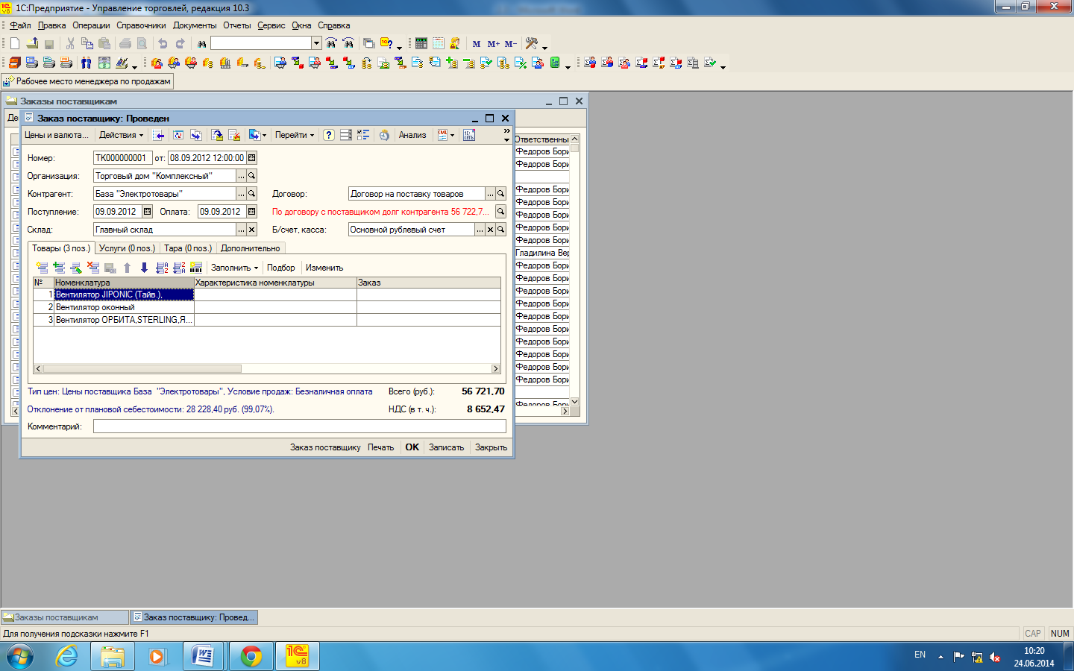Click the M+ memory button
1074x671 pixels.
click(493, 44)
